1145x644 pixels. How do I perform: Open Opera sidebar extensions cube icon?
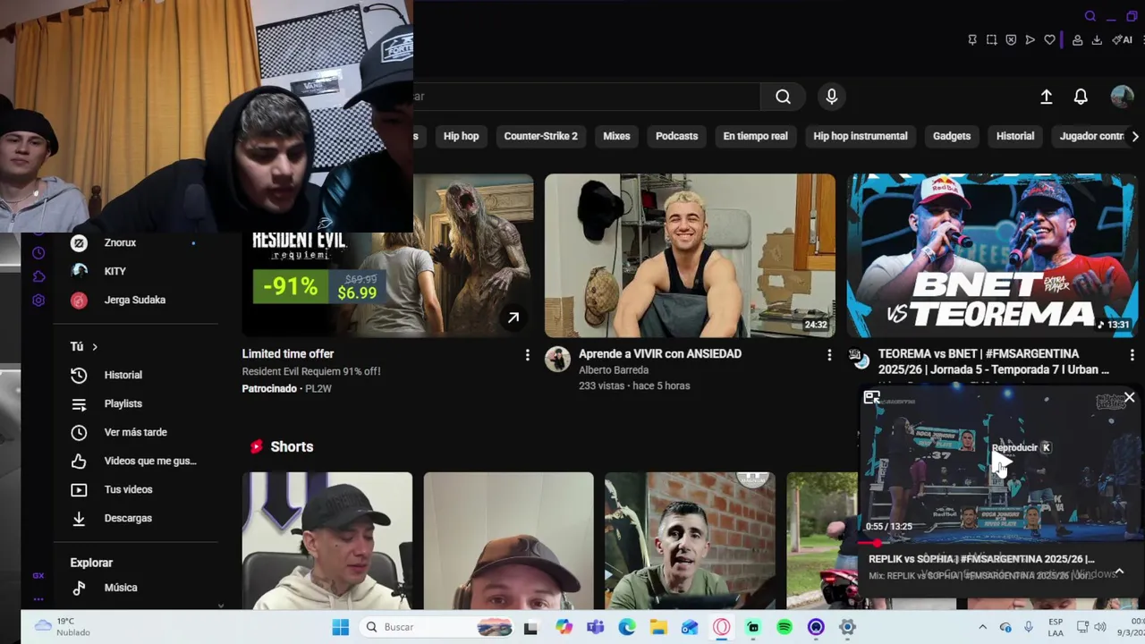38,276
